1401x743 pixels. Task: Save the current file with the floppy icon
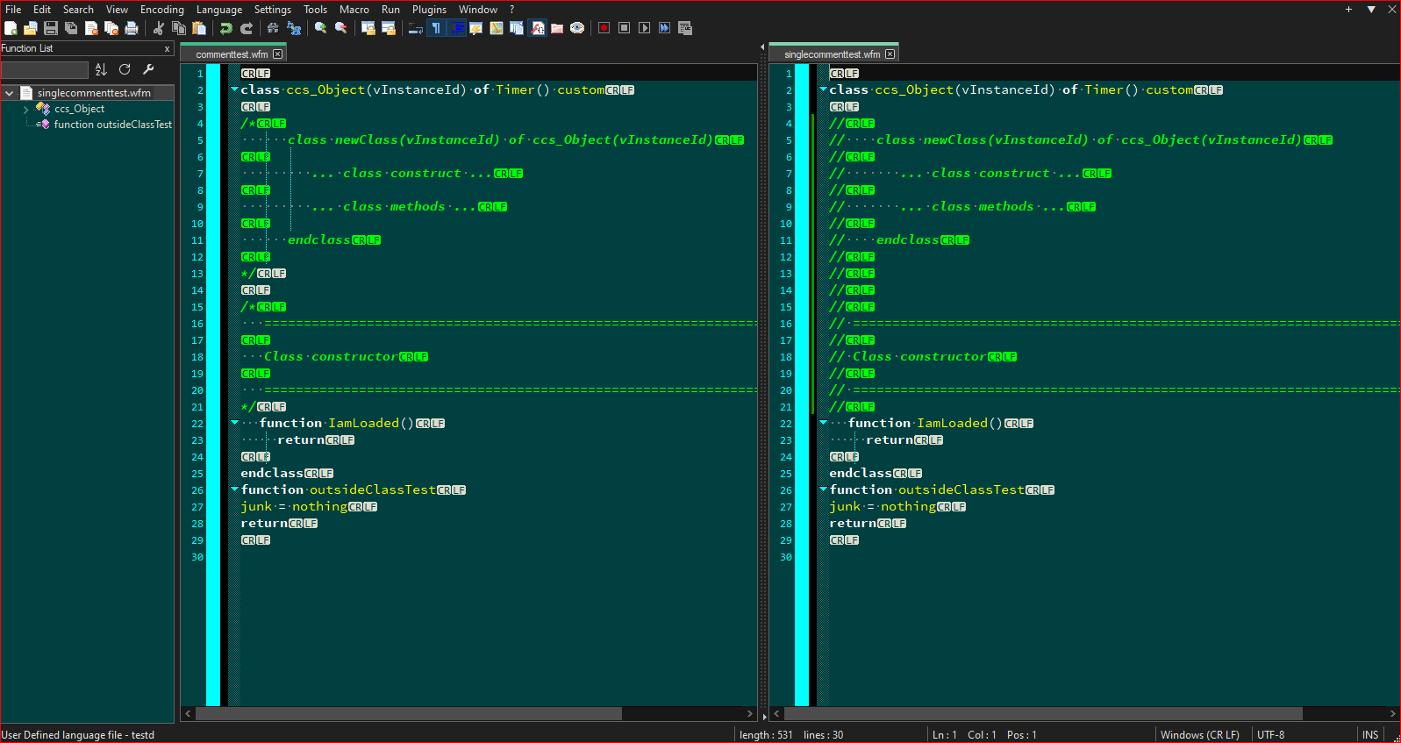click(x=51, y=28)
